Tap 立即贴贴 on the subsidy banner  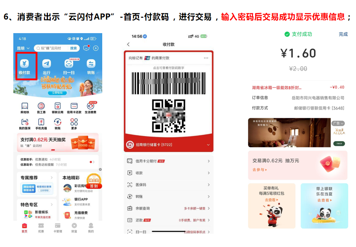(57, 93)
